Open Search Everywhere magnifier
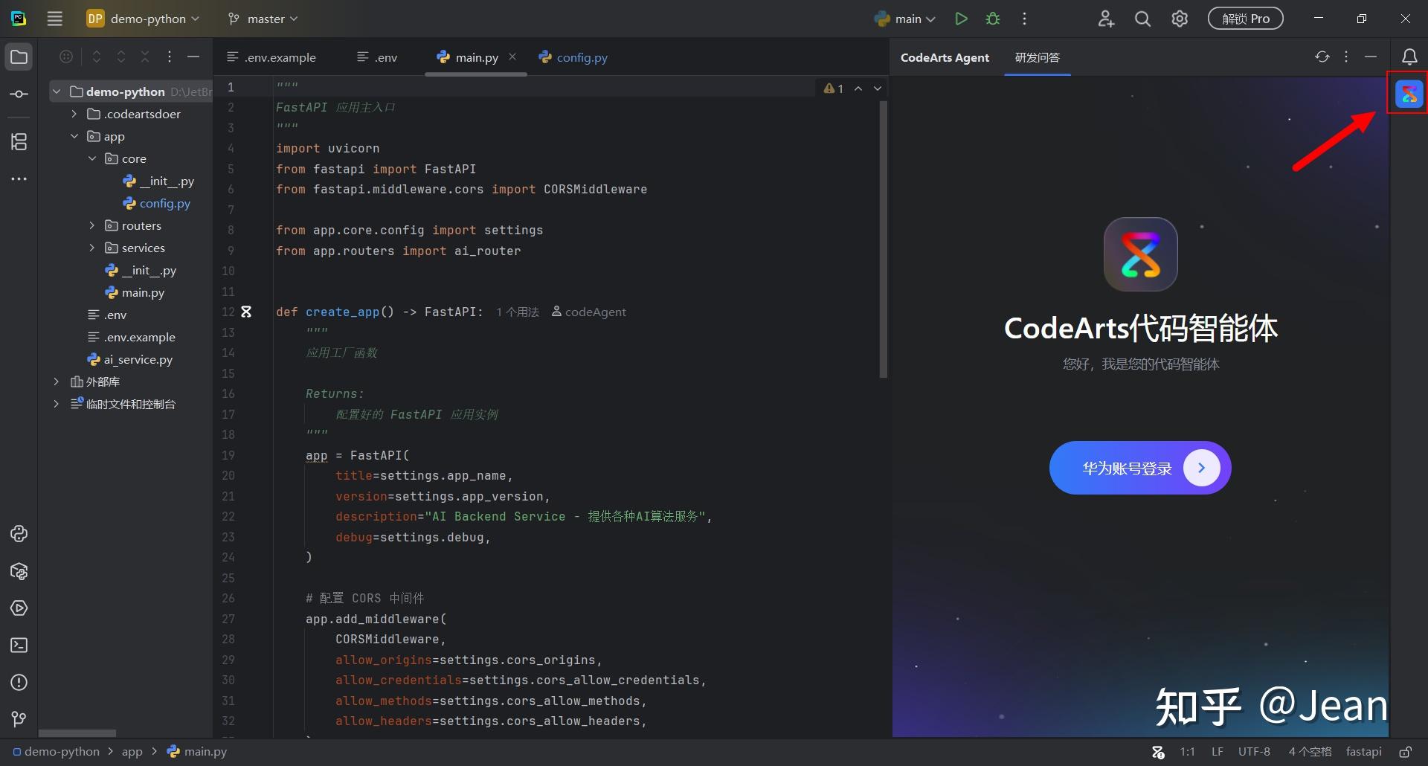This screenshot has width=1428, height=766. 1143,19
